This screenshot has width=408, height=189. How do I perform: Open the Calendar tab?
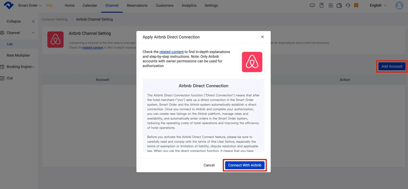pos(90,5)
